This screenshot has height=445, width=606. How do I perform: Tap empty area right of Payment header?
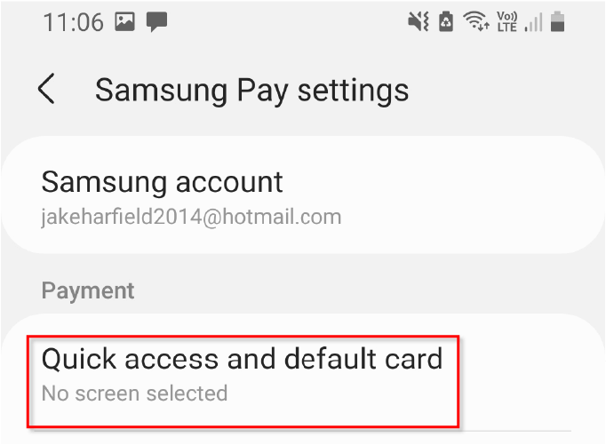click(x=367, y=290)
